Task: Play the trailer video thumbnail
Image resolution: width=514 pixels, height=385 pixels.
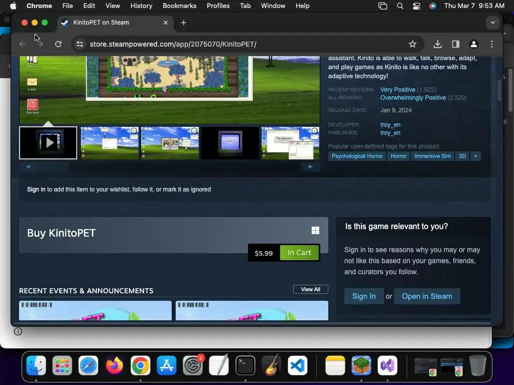Action: tap(48, 143)
